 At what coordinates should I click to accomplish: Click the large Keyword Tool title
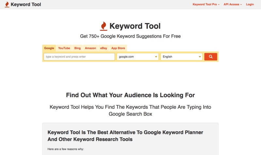coord(135,26)
